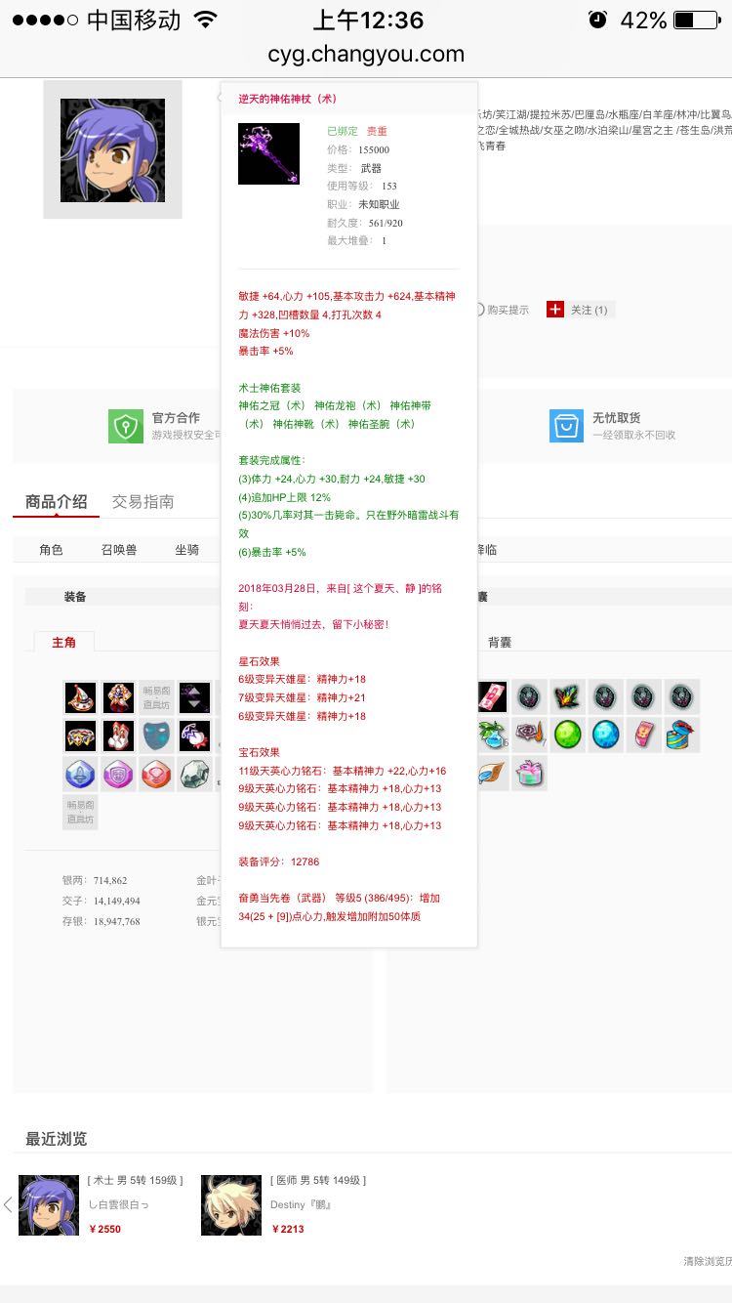Select the red gem equipment icon
This screenshot has width=732, height=1303.
[x=156, y=774]
